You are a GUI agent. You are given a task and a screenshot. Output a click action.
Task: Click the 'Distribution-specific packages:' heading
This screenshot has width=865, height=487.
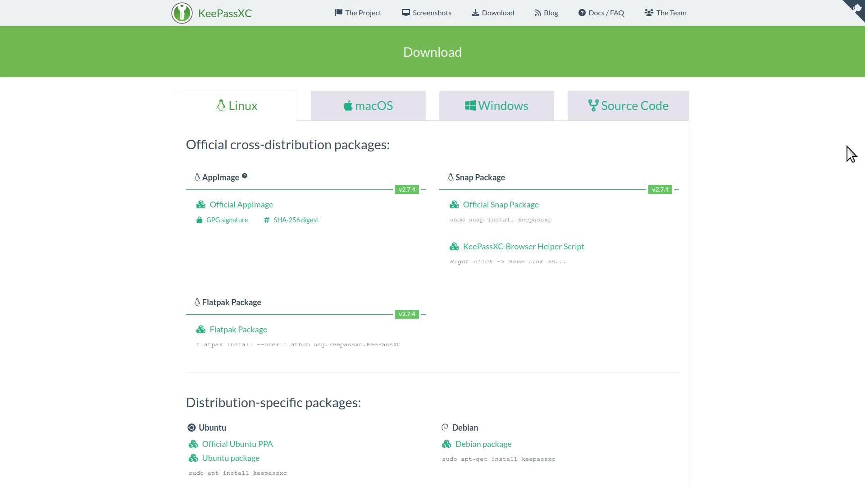(x=273, y=403)
